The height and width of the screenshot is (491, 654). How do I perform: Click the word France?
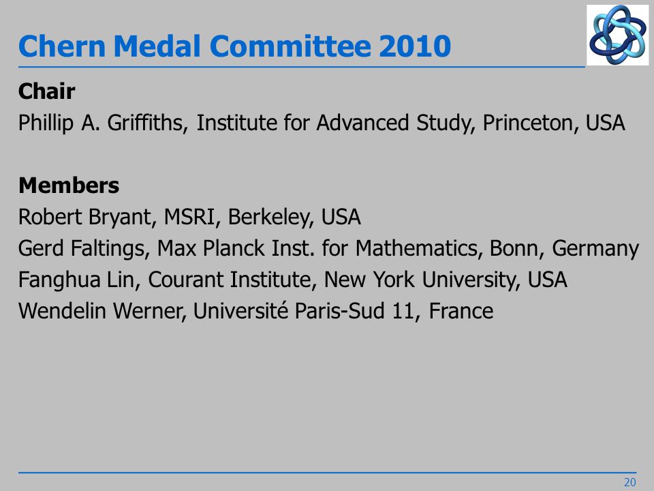[x=461, y=312]
